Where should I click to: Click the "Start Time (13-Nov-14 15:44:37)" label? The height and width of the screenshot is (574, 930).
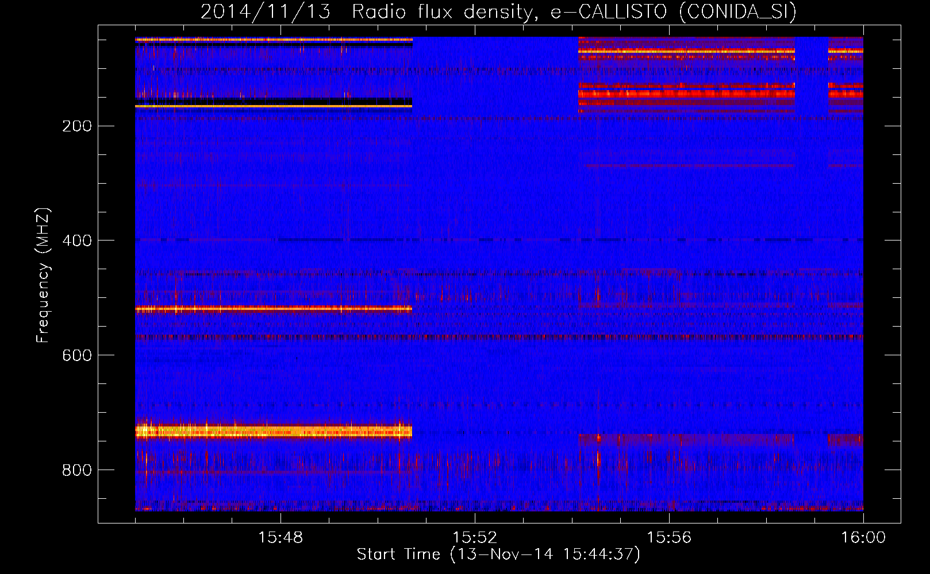coord(498,554)
